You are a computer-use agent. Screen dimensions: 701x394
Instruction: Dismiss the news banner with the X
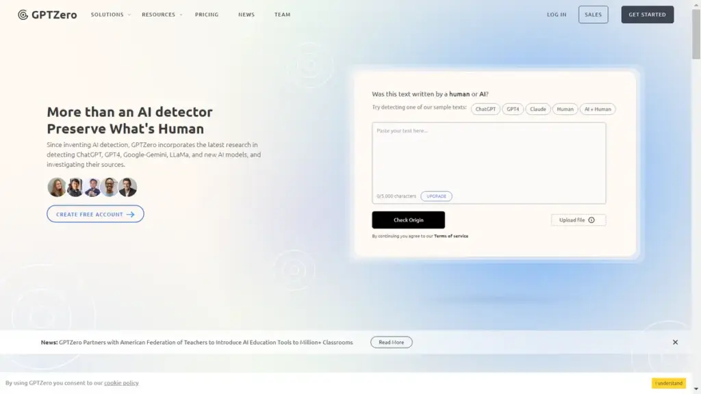(x=675, y=342)
